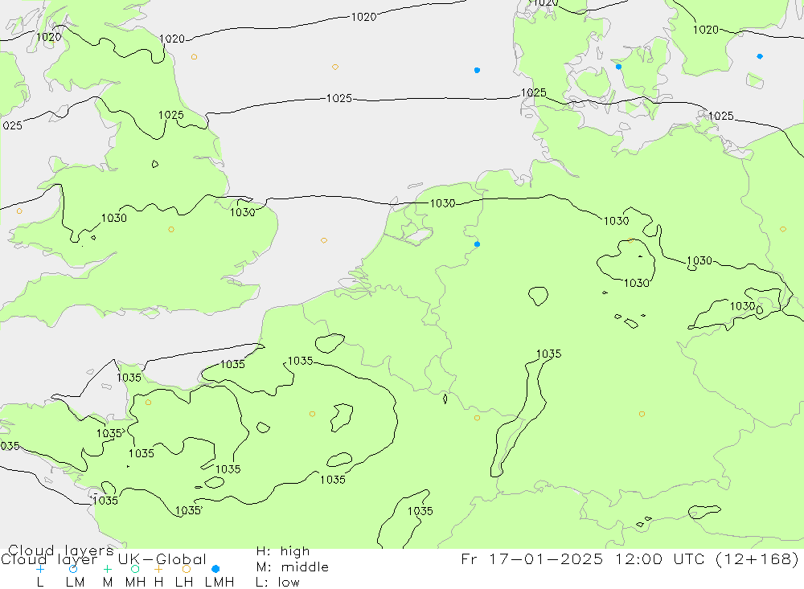804x589 pixels.
Task: Select the orange LH marker between the top 1020 and 1025 isobars
Action: 334,67
